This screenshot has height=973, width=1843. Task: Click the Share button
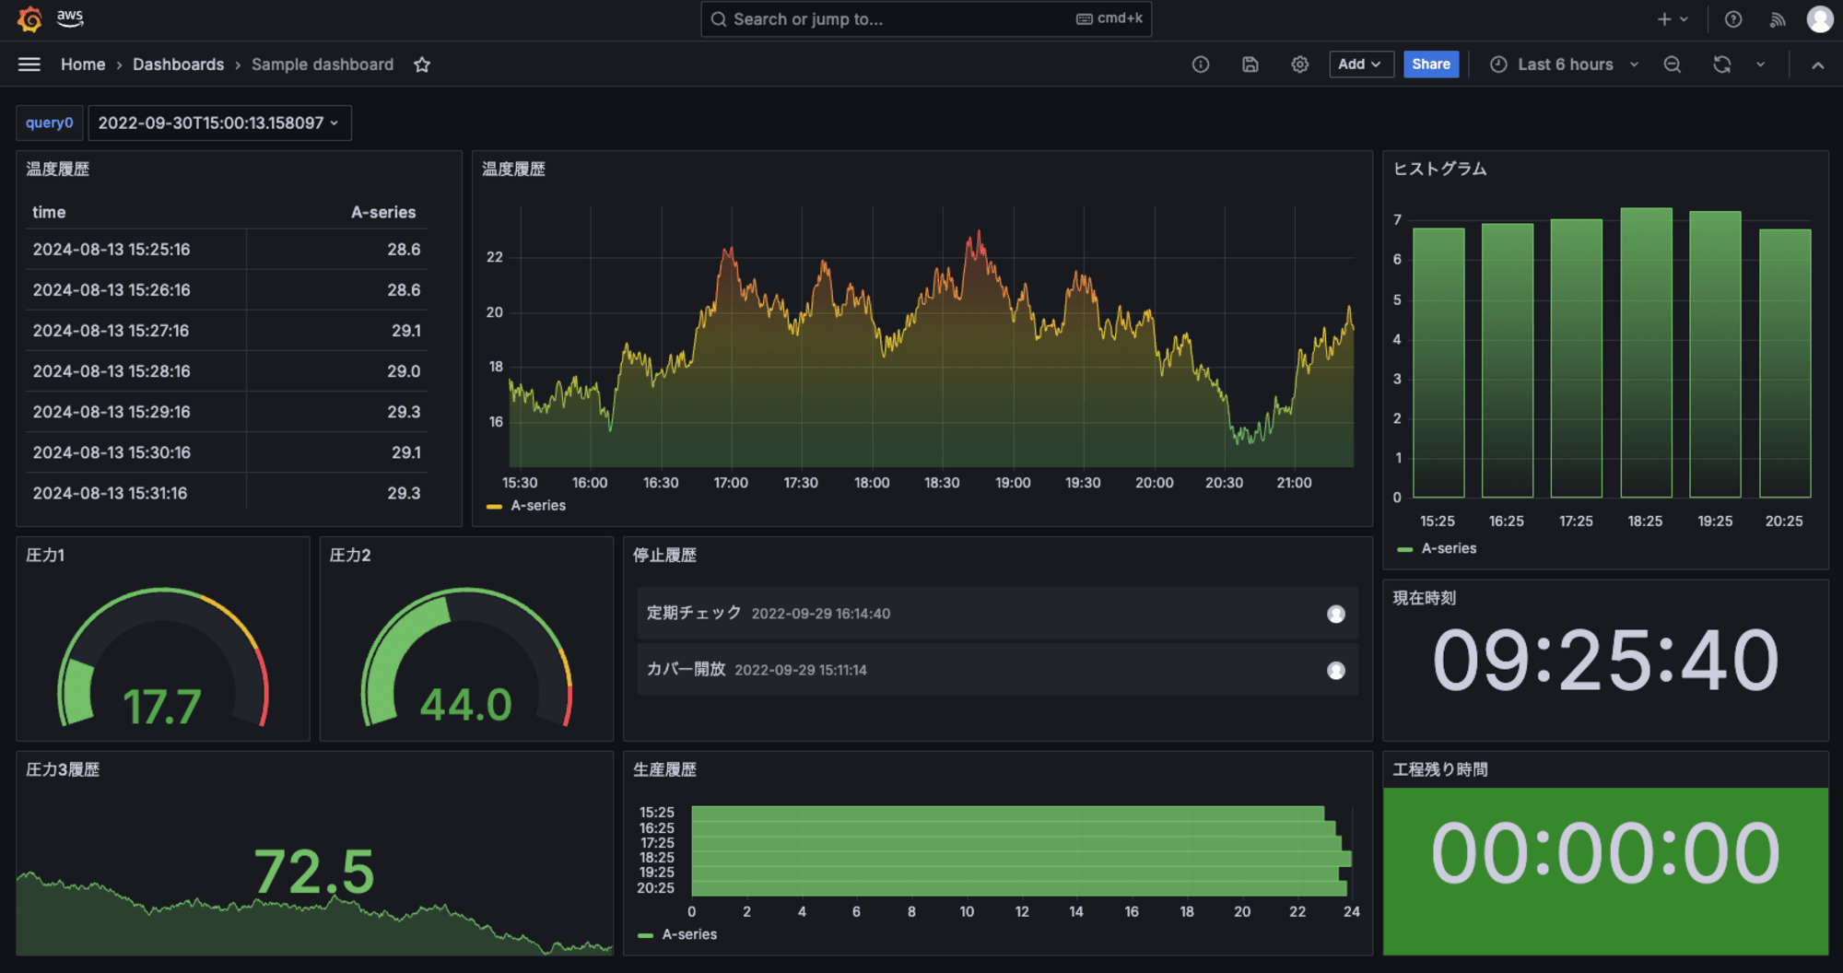(x=1431, y=64)
